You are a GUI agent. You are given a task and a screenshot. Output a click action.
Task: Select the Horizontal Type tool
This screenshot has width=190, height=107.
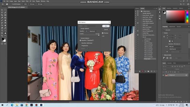[x=2, y=31]
